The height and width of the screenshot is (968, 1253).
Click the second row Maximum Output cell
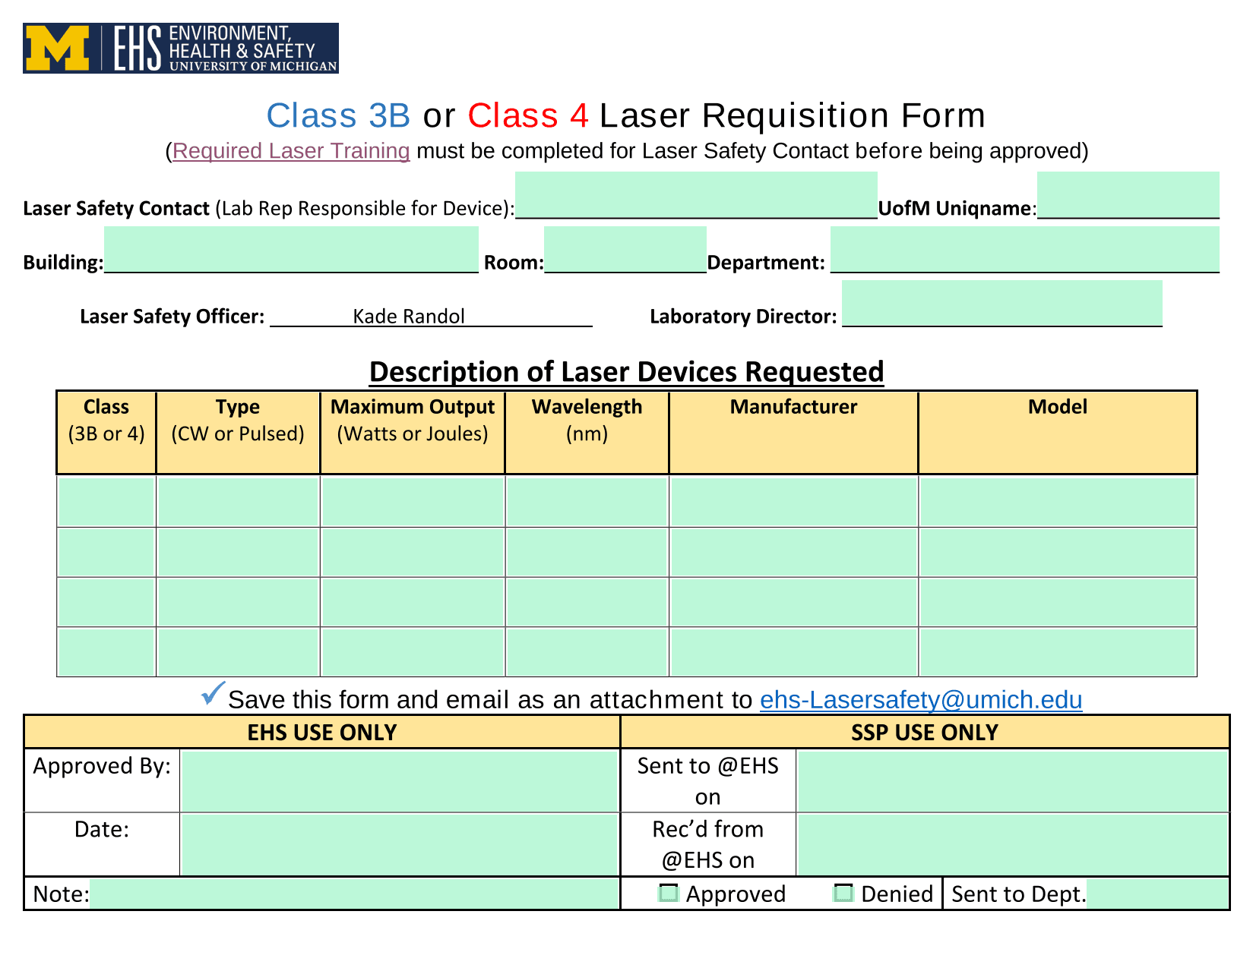coord(413,552)
